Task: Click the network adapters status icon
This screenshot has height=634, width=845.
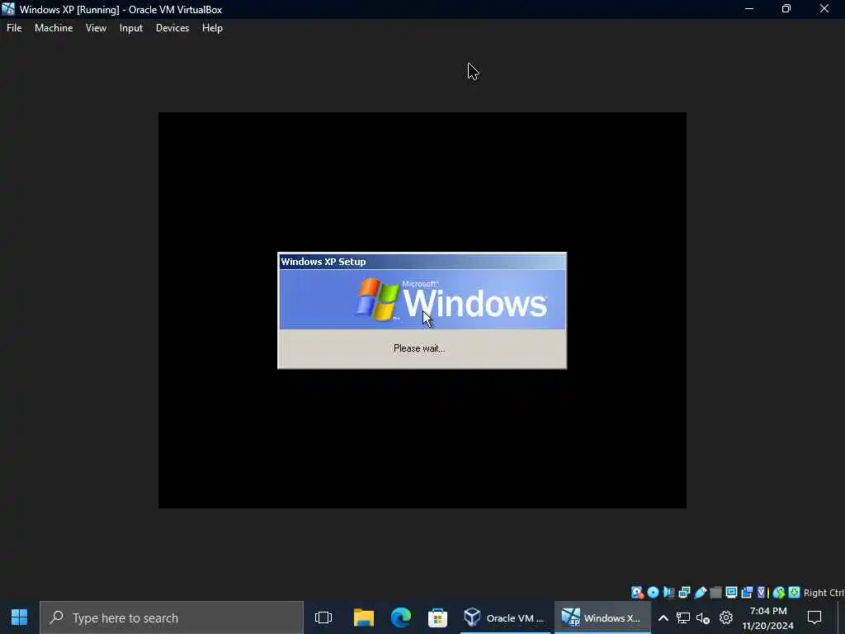Action: (x=684, y=593)
